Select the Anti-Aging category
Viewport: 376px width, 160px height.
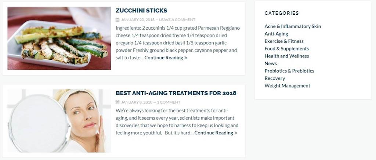point(276,34)
